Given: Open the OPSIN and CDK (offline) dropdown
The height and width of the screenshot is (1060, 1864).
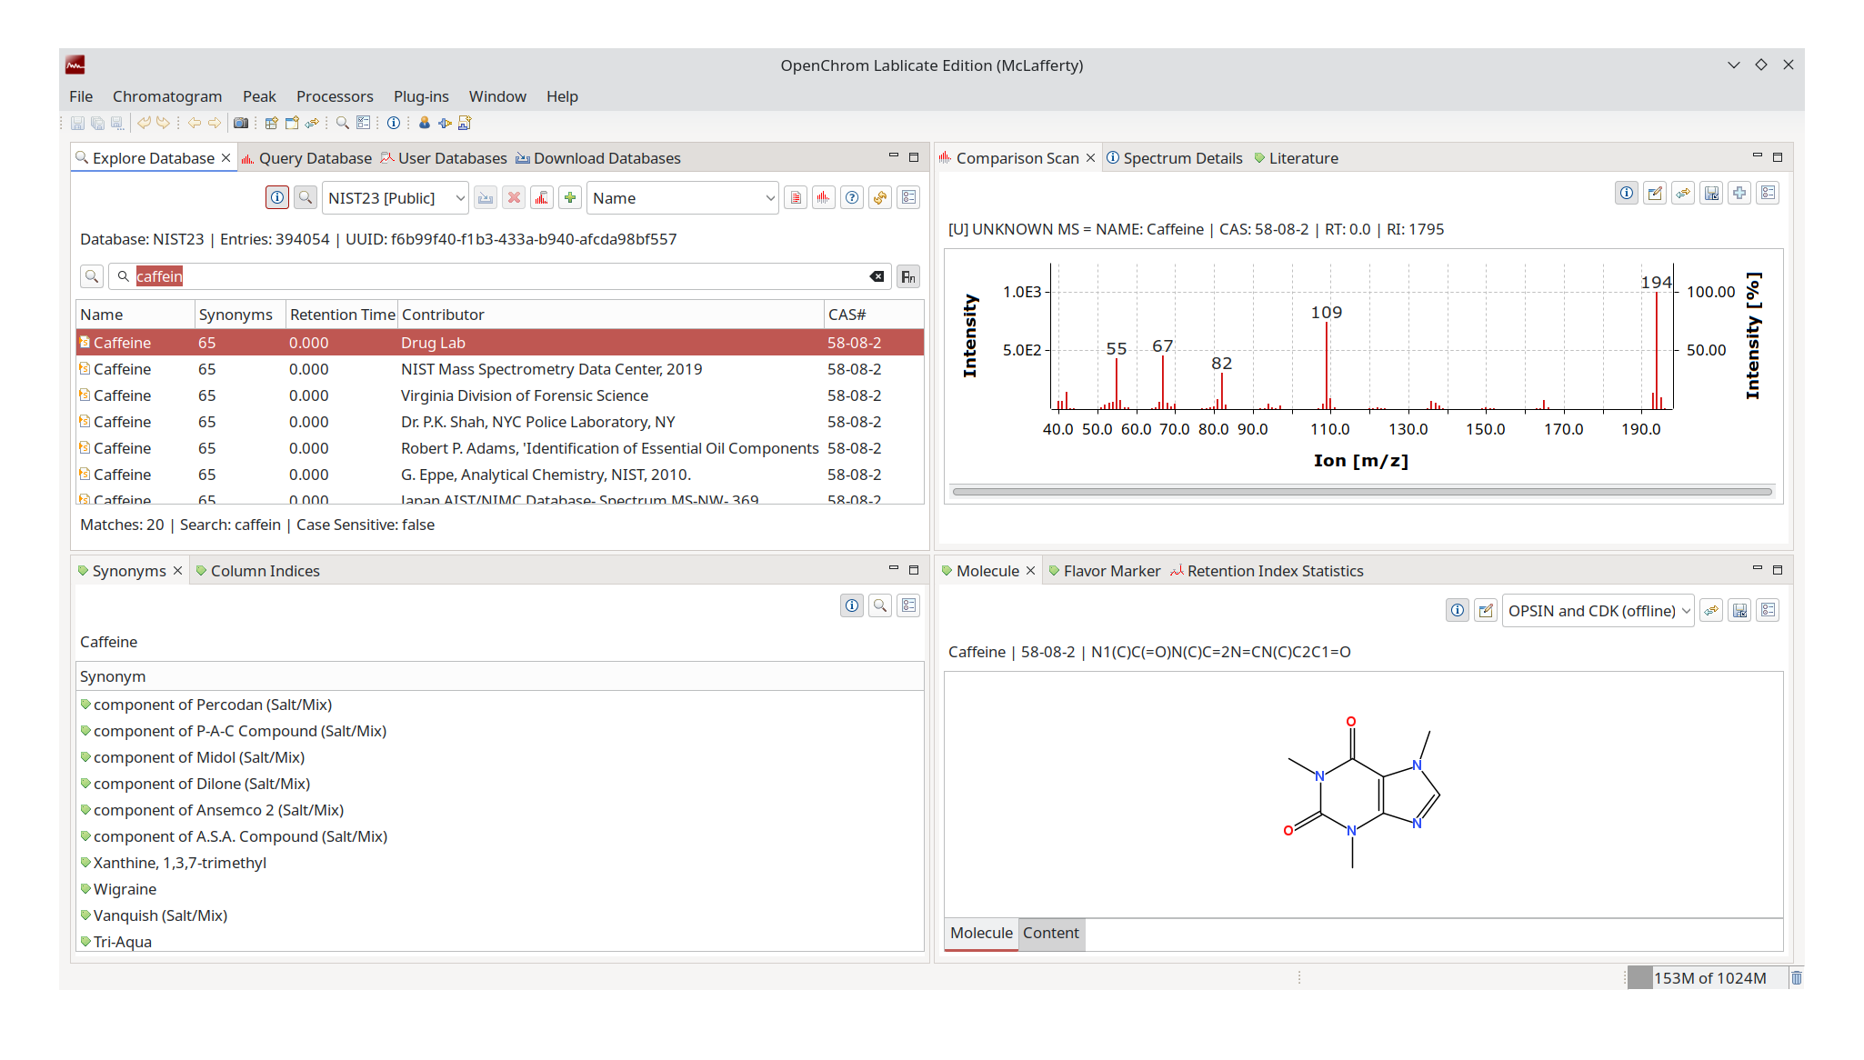Looking at the screenshot, I should click(x=1597, y=610).
